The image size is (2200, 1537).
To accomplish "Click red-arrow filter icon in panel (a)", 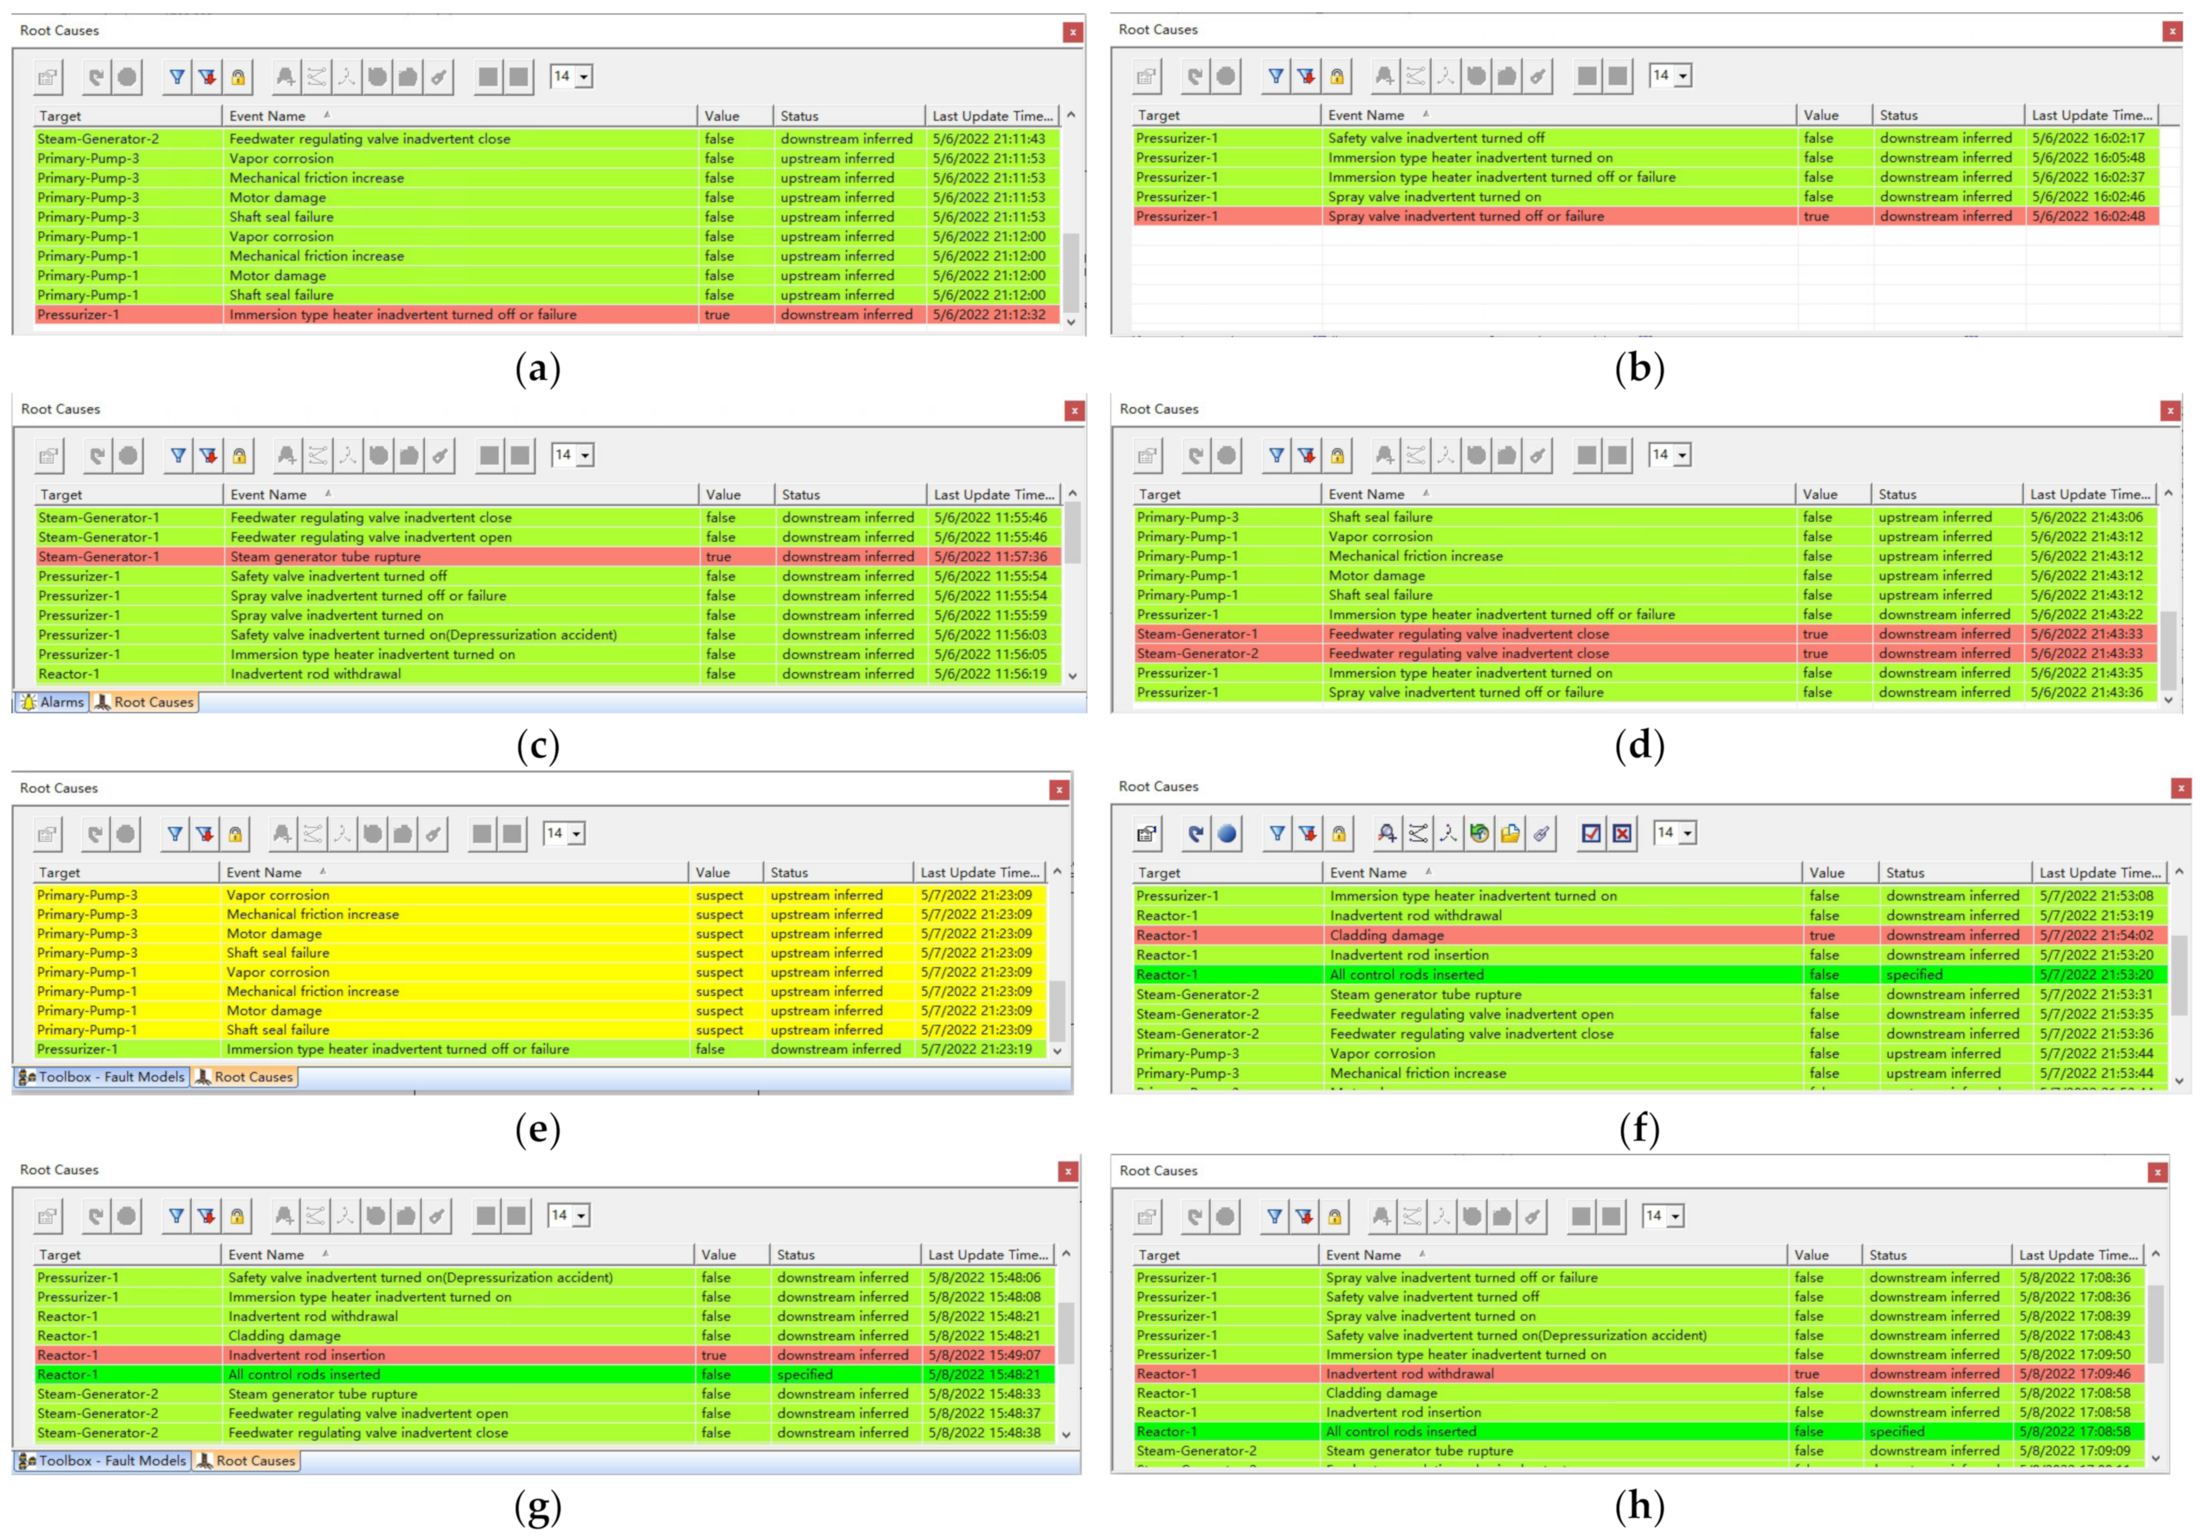I will point(208,77).
